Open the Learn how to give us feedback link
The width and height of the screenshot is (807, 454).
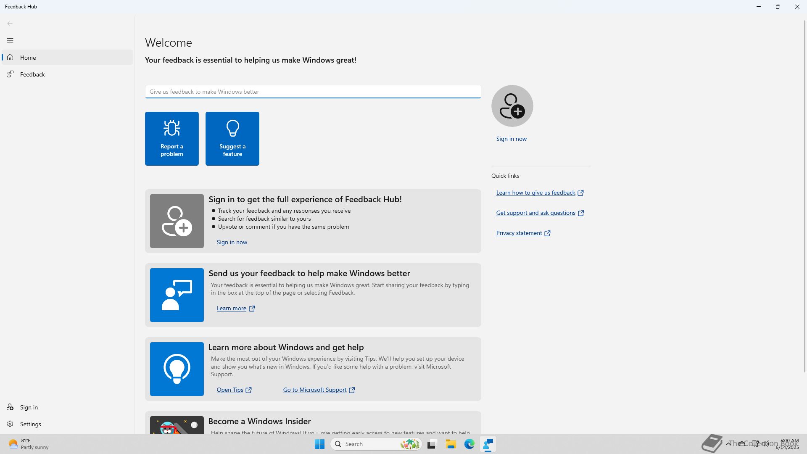(x=535, y=193)
